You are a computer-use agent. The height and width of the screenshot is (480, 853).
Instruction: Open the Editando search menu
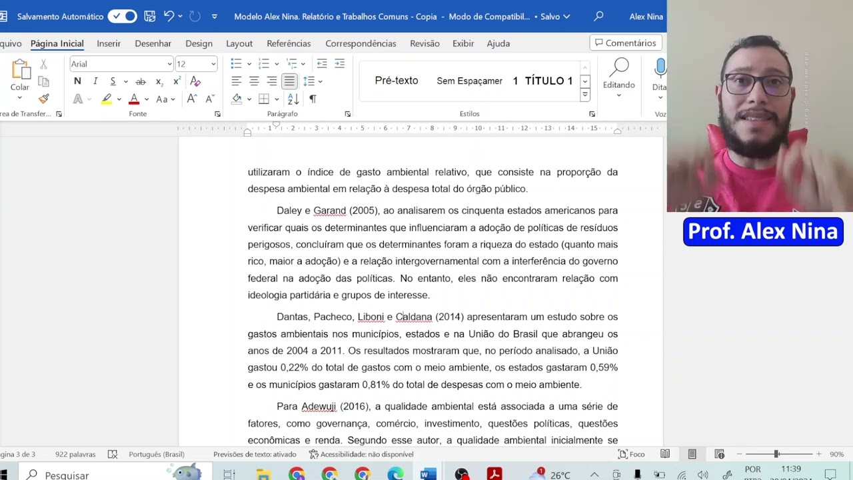(x=619, y=78)
